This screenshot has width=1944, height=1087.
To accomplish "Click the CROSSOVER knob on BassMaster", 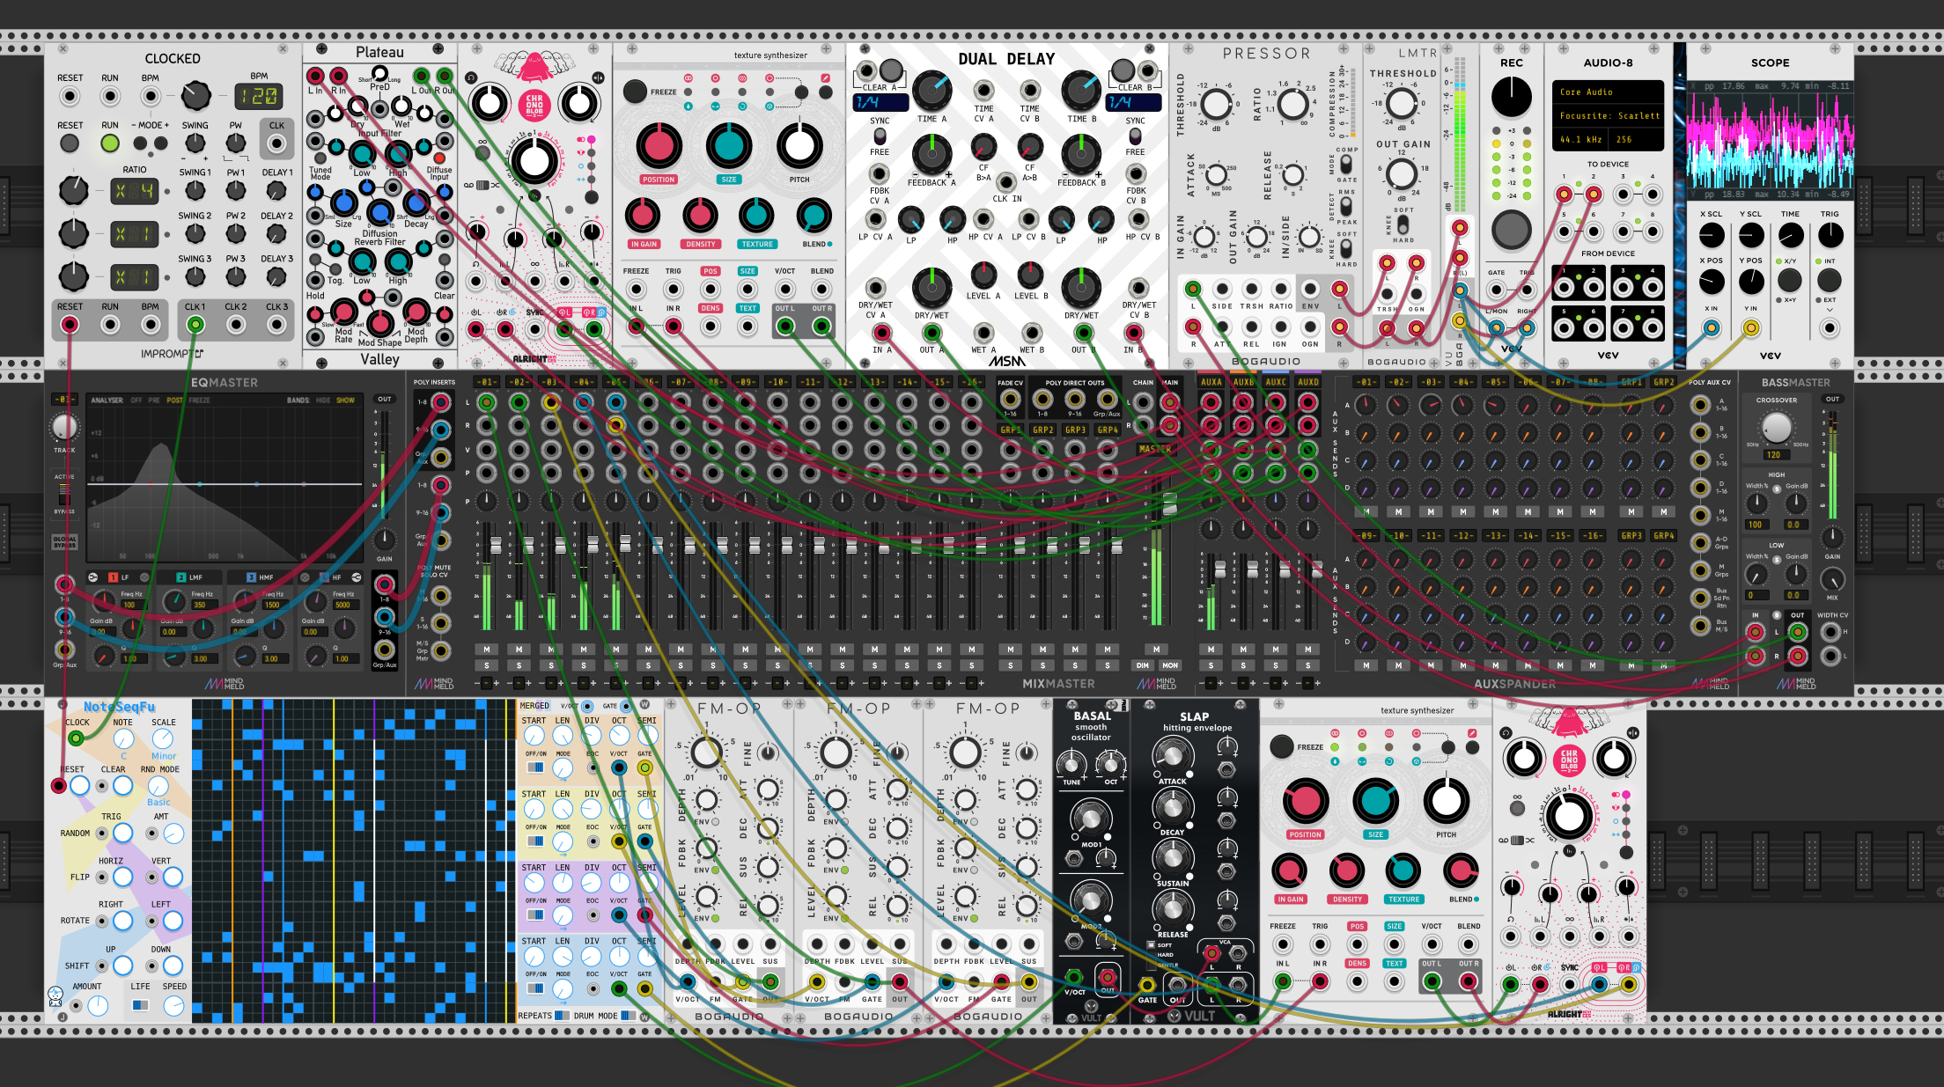I will [1777, 428].
